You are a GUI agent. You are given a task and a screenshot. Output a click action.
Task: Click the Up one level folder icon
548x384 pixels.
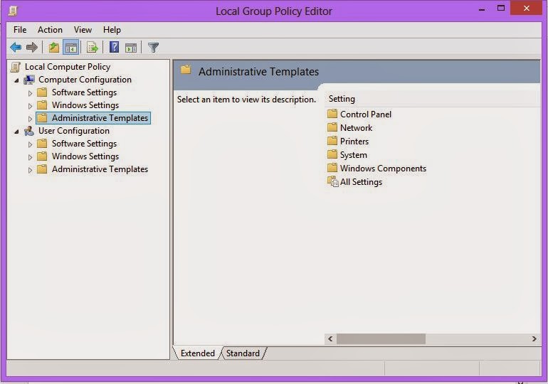click(x=53, y=47)
